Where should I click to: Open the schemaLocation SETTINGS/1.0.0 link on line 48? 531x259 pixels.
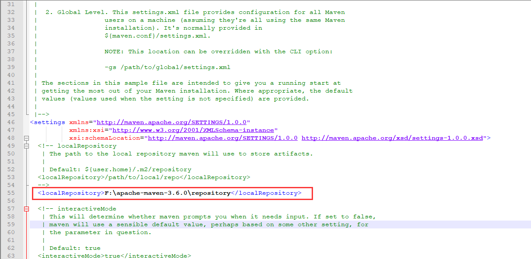click(x=223, y=138)
